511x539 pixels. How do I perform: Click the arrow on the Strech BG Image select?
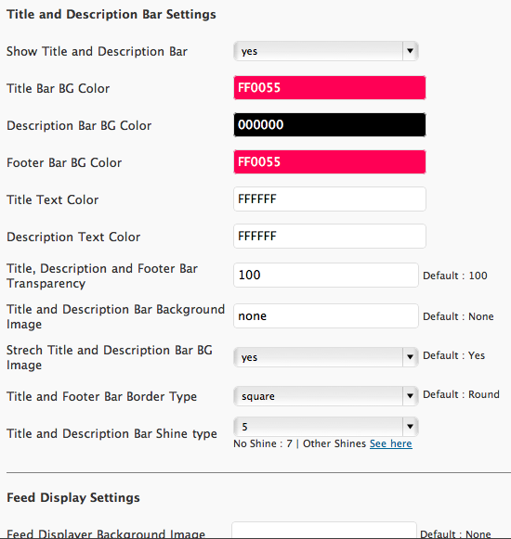(410, 357)
